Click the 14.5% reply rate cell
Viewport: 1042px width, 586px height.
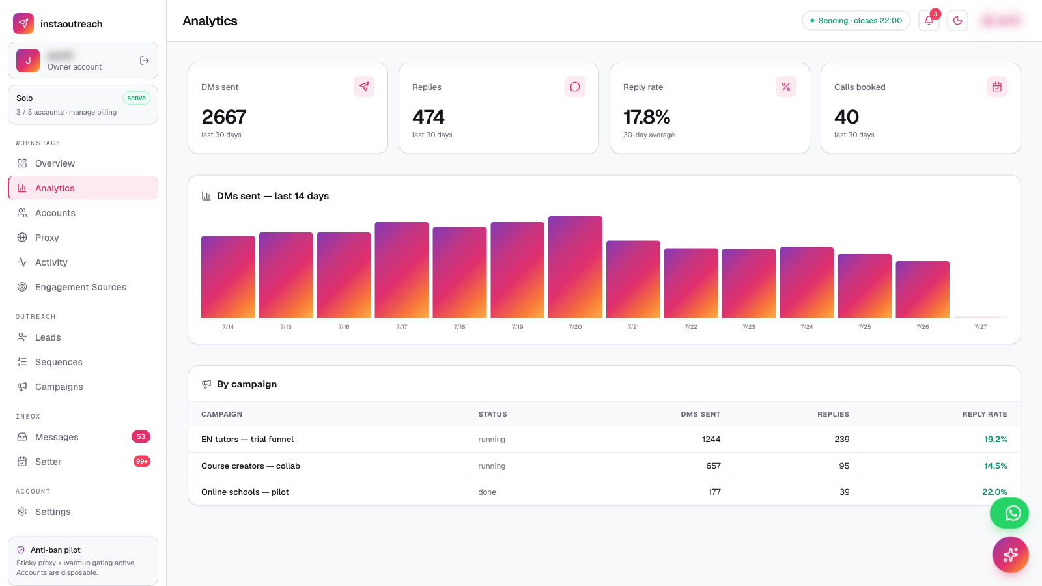click(x=996, y=466)
